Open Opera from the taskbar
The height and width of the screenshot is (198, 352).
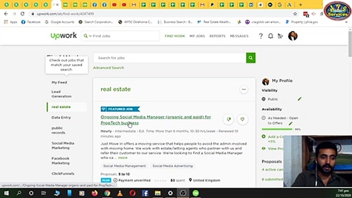coord(133,193)
